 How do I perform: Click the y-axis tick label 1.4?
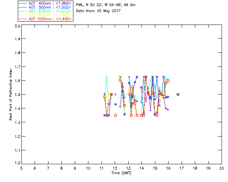(17, 108)
